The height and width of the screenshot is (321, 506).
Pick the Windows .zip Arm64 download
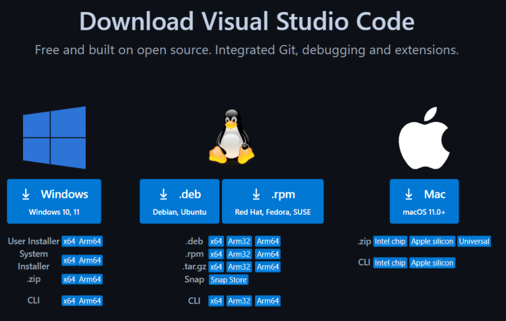click(90, 279)
